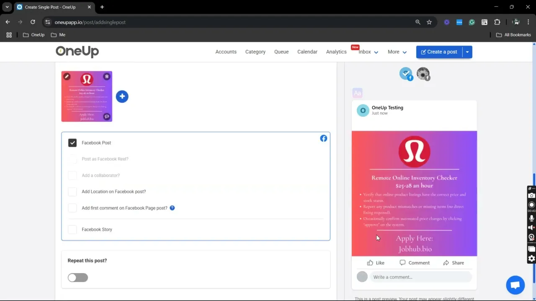Viewport: 536px width, 301px height.
Task: Open the tab search dropdown in Chrome
Action: (7, 7)
